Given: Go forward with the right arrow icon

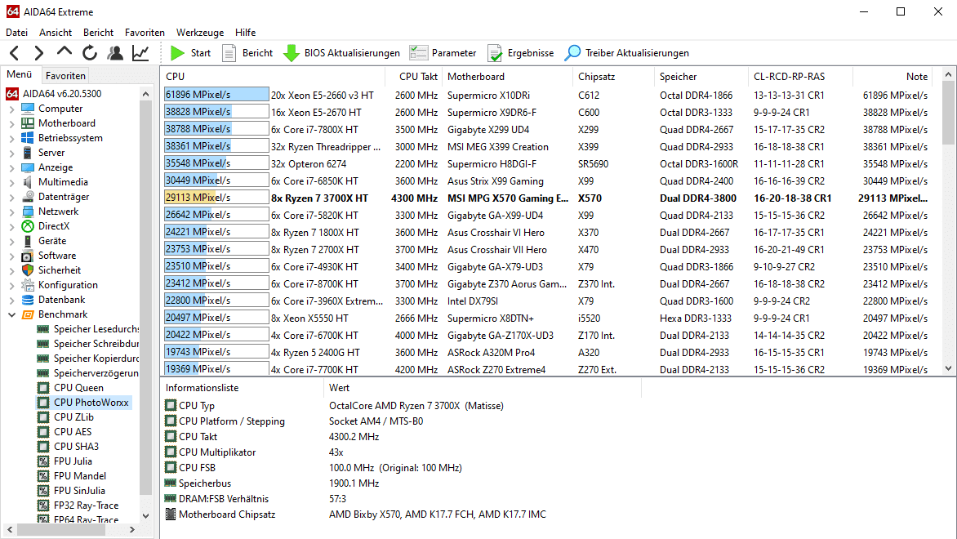Looking at the screenshot, I should (x=39, y=53).
